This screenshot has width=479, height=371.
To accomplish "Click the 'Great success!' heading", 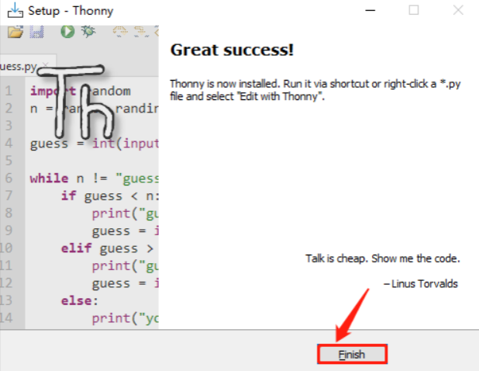I will [x=232, y=50].
